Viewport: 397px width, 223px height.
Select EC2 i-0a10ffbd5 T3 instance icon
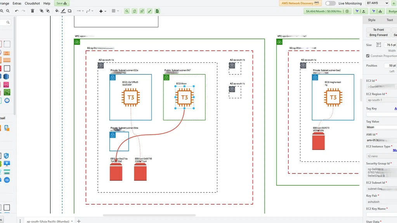pos(131,97)
